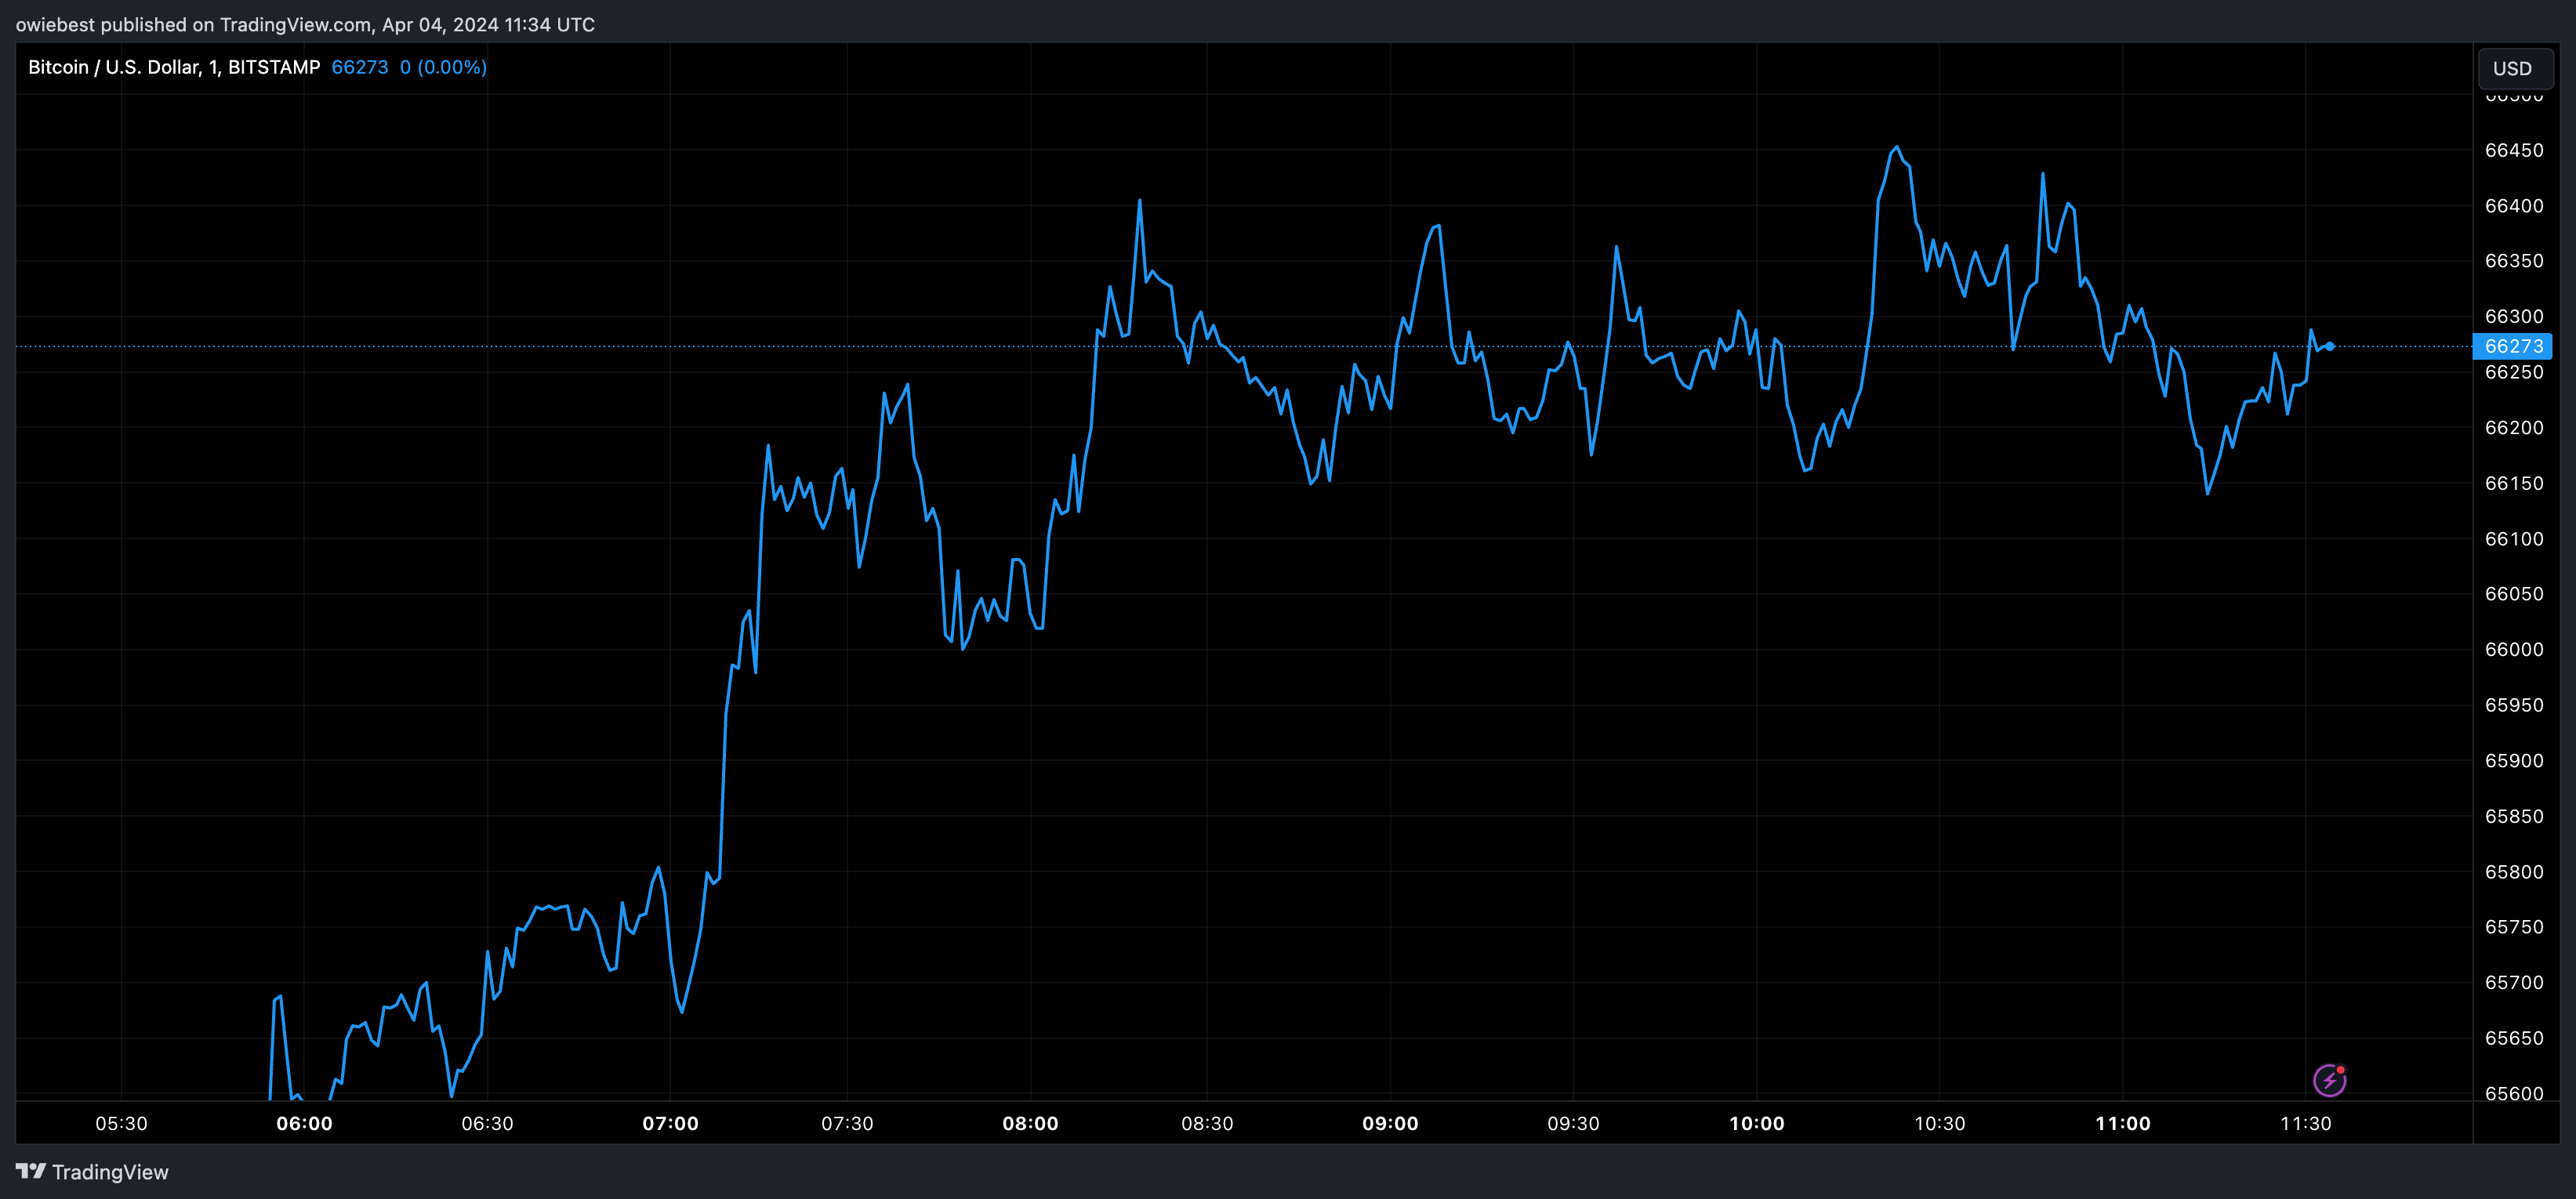Click the 09:00 time axis label
2576x1199 pixels.
pyautogui.click(x=1390, y=1123)
